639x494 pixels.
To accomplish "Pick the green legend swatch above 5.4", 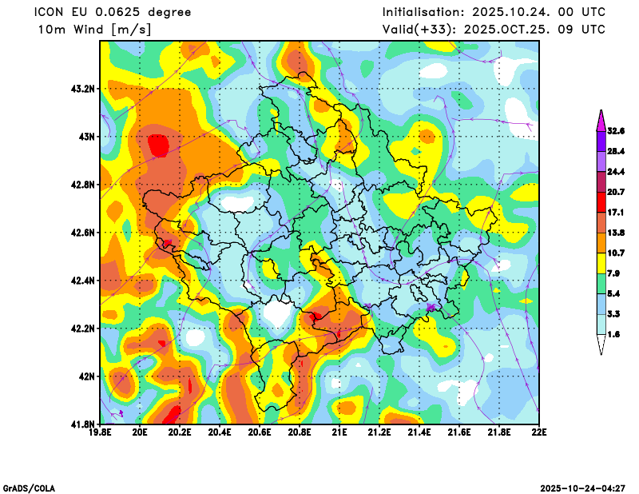I will [601, 284].
